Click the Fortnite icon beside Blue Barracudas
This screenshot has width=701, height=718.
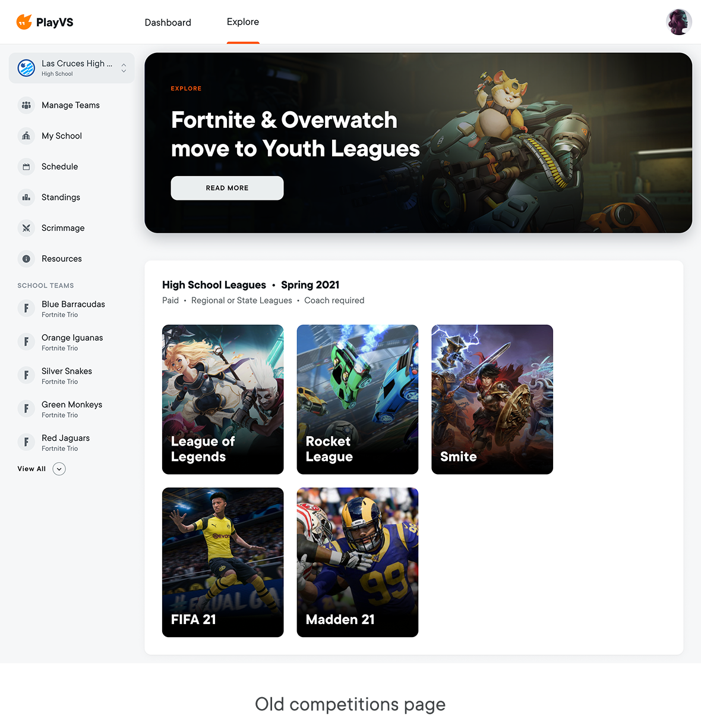26,308
